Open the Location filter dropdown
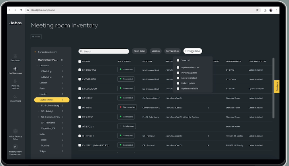This screenshot has height=166, width=289. click(x=156, y=51)
